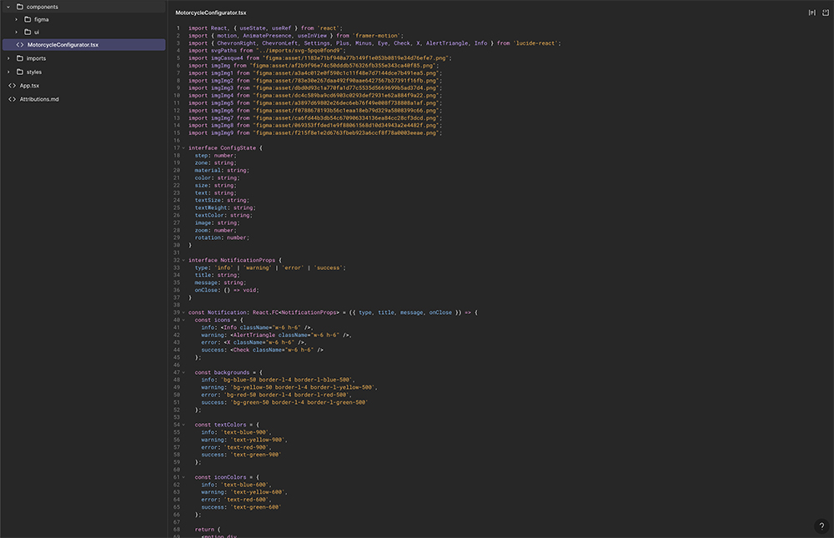The height and width of the screenshot is (538, 834).
Task: Open Attributions.md from the file list
Action: pyautogui.click(x=39, y=99)
